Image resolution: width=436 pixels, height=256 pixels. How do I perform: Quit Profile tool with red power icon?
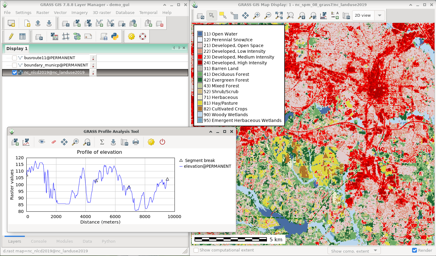coord(162,142)
